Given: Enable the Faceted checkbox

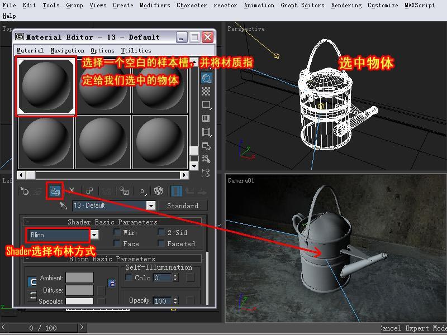Looking at the screenshot, I should tap(161, 243).
